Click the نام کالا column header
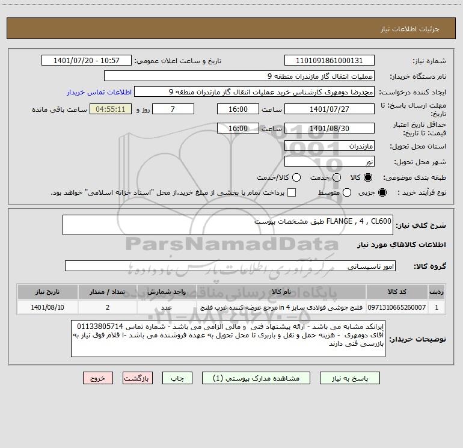The width and height of the screenshot is (463, 448). coord(281,292)
